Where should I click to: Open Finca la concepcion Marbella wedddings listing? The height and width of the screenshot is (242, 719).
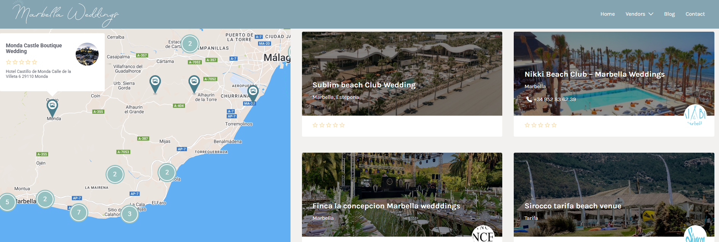coord(386,206)
